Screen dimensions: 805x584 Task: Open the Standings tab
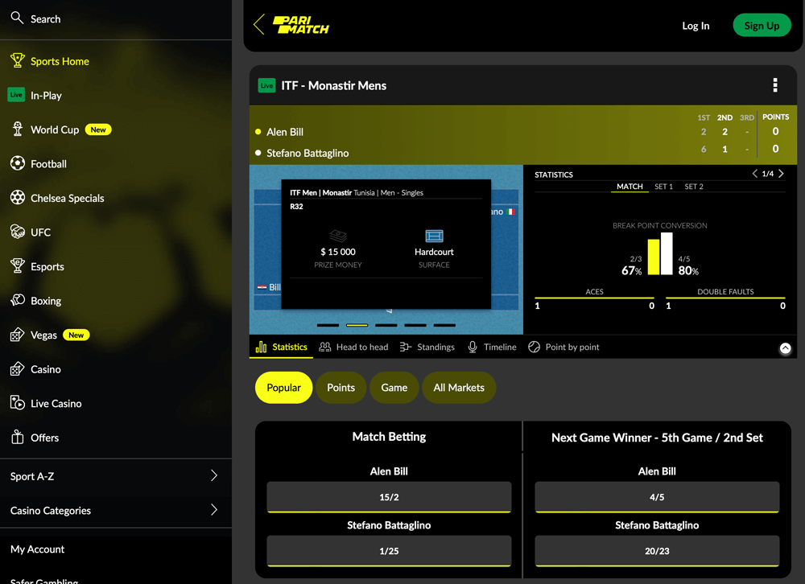click(x=427, y=347)
